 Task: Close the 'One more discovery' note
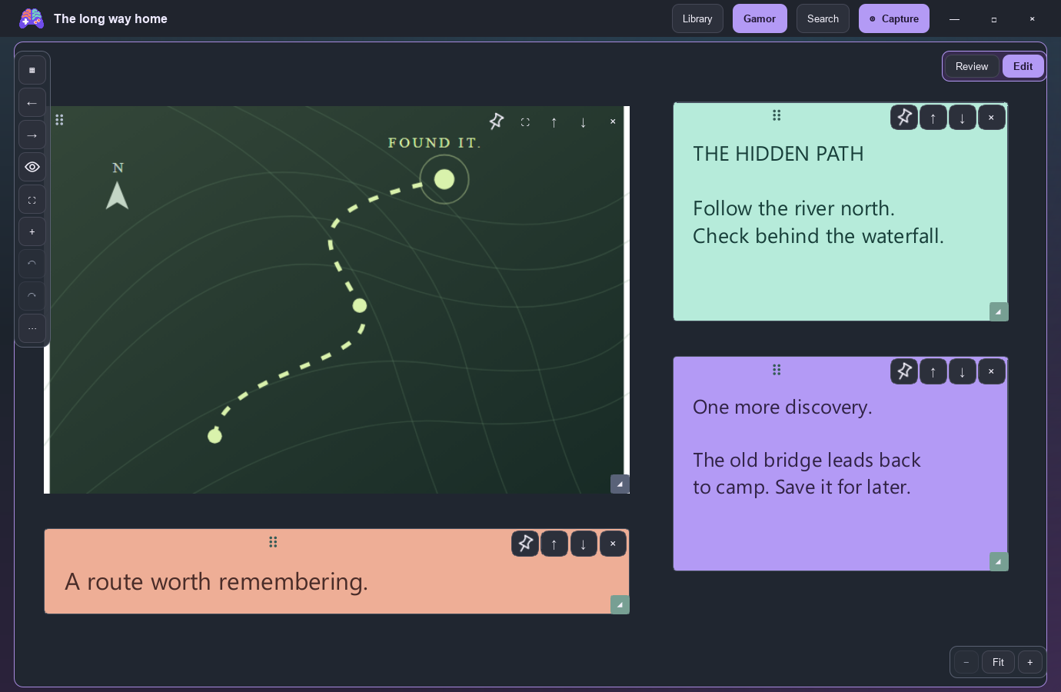coord(992,371)
